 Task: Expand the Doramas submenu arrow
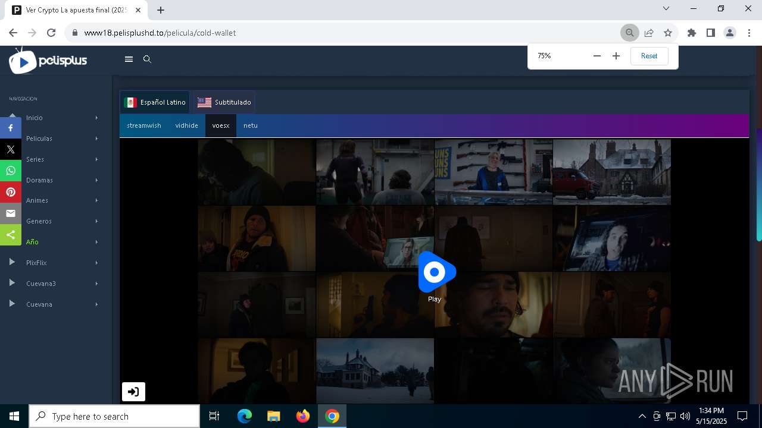(x=96, y=180)
